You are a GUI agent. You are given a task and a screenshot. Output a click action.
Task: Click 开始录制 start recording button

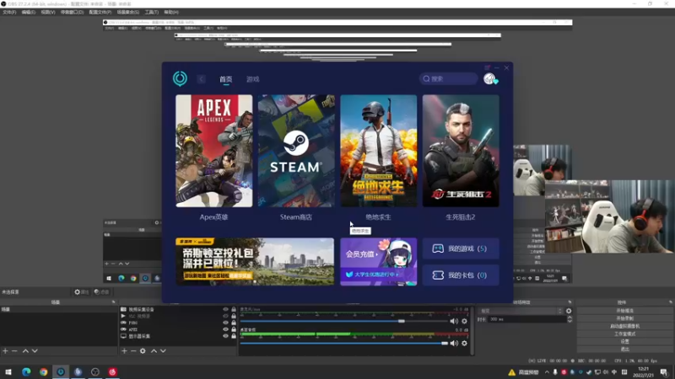coord(624,318)
